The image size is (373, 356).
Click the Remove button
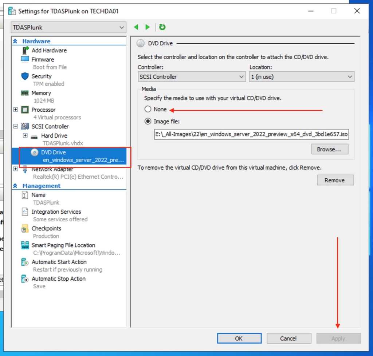click(335, 180)
